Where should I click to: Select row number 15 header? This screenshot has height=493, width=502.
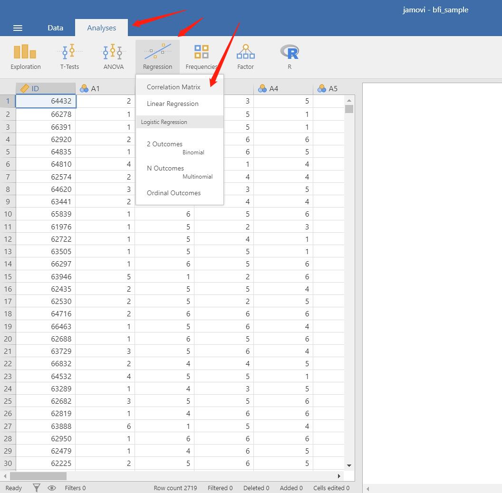(8, 276)
